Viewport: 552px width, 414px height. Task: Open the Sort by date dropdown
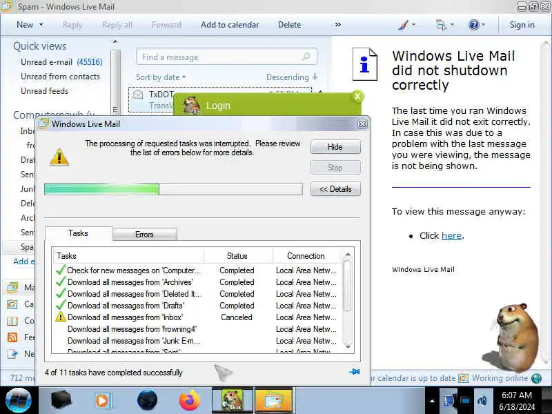[161, 77]
